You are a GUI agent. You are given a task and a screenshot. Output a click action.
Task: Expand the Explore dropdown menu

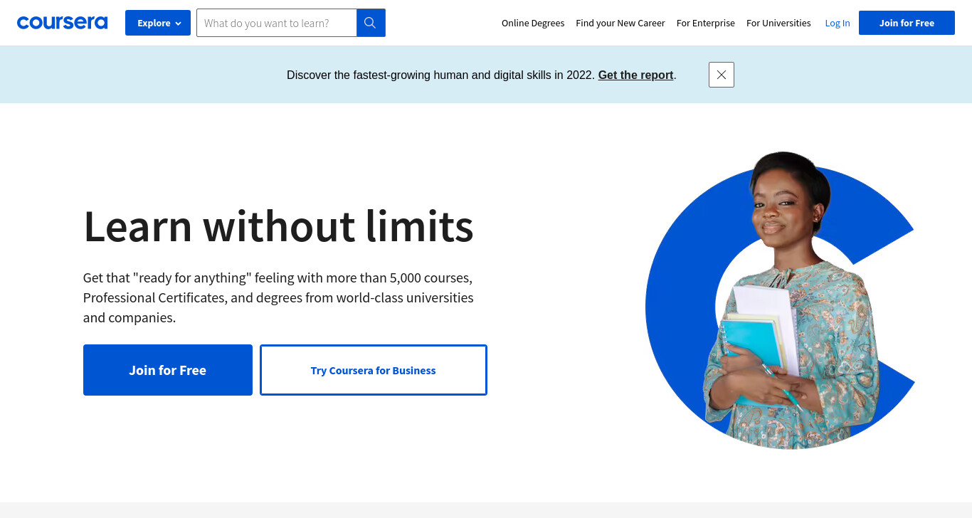[x=158, y=23]
